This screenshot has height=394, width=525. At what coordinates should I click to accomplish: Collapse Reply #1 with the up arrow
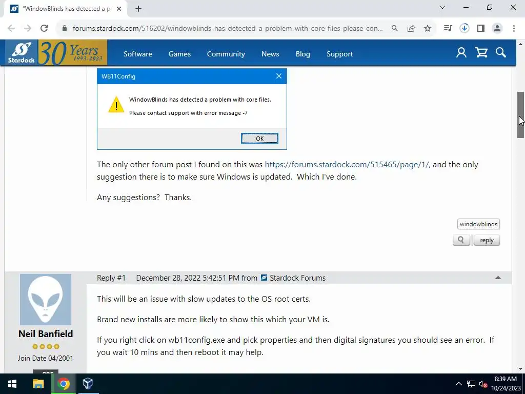[x=498, y=278]
